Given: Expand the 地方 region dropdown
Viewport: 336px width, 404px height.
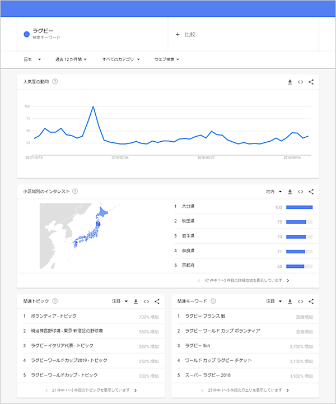Looking at the screenshot, I should click(274, 192).
